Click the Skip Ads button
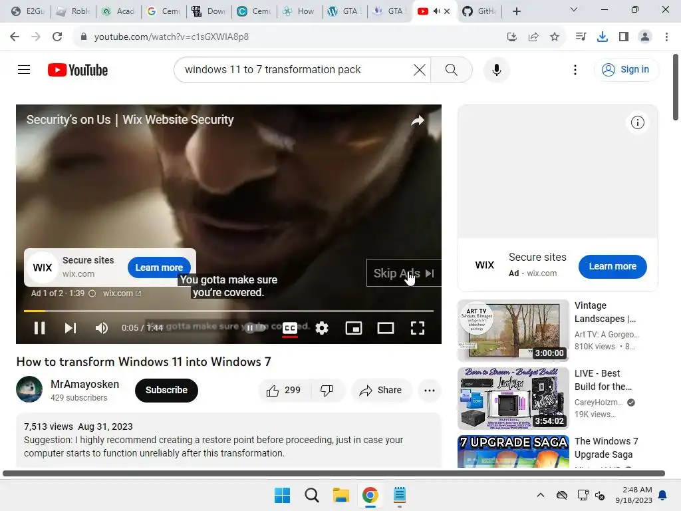The width and height of the screenshot is (681, 511). (x=404, y=273)
